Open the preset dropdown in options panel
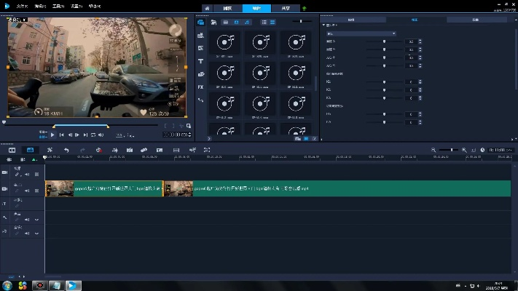The image size is (518, 291). click(x=361, y=33)
